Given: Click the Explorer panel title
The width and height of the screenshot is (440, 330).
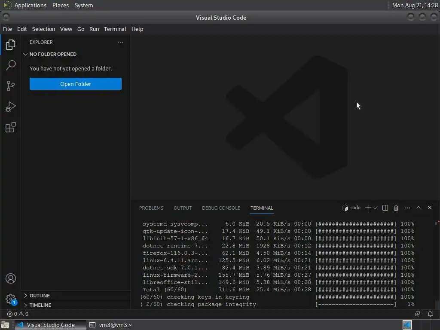Looking at the screenshot, I should (41, 42).
